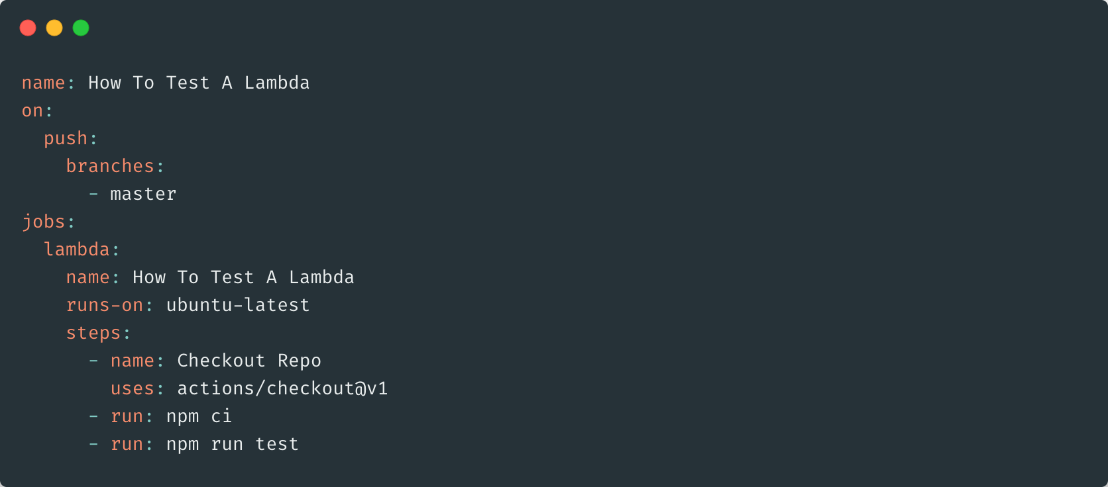Click the "master" branch value
The width and height of the screenshot is (1108, 487).
(x=143, y=194)
